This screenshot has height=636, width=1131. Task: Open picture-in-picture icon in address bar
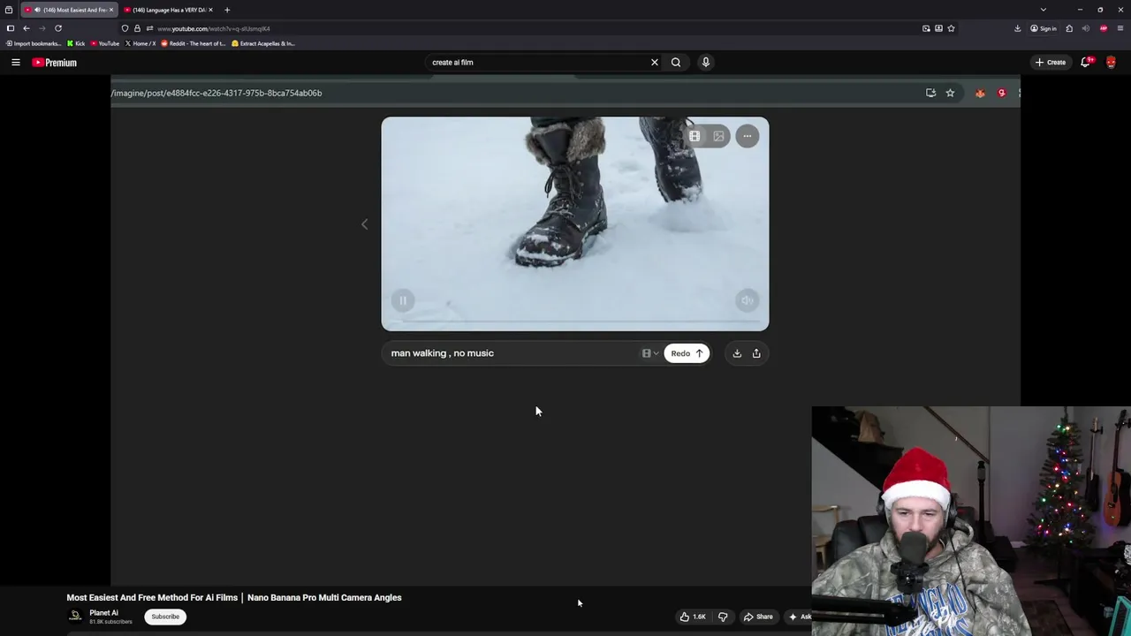pos(926,28)
